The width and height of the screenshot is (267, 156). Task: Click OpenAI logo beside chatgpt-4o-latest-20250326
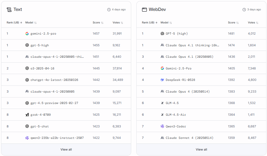coord(27,80)
